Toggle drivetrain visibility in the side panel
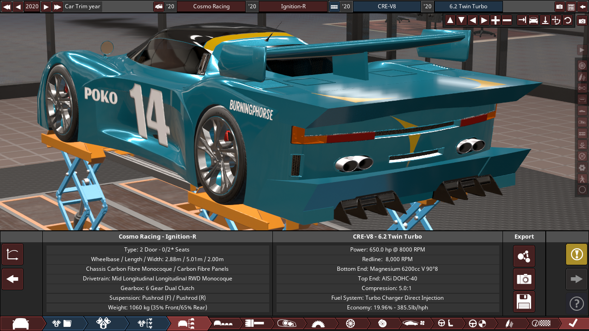 [582, 88]
